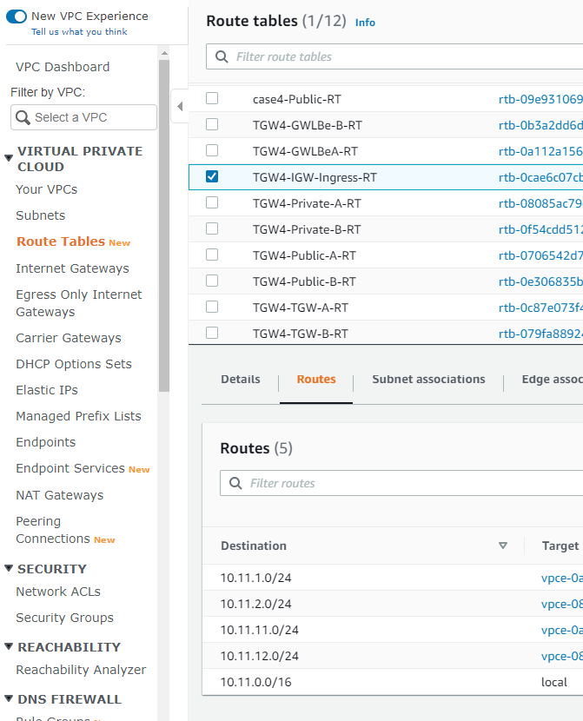Click the search icon in Filter routes

coord(235,483)
